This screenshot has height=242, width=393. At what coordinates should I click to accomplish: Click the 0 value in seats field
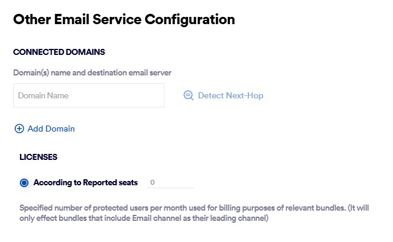tap(152, 182)
